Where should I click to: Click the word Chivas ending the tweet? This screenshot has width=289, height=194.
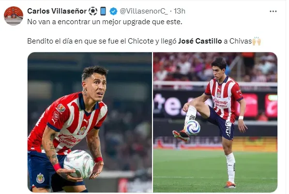(x=241, y=41)
